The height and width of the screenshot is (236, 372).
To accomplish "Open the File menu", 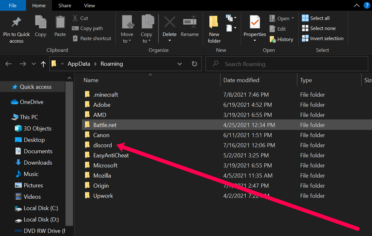I will 13,5.
